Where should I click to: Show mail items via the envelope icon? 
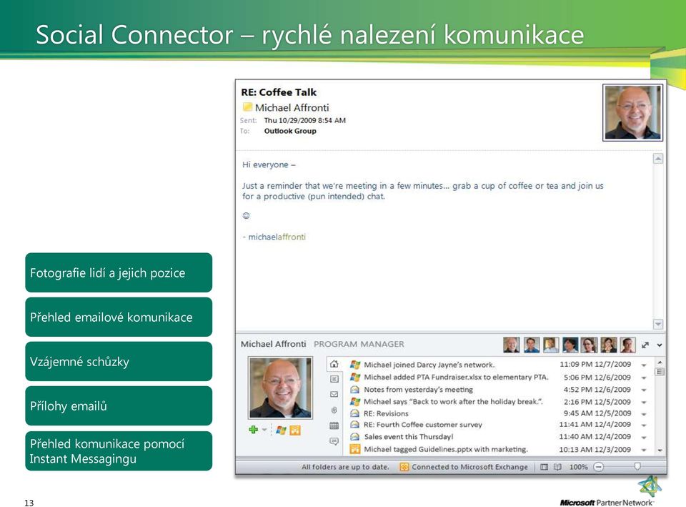334,394
